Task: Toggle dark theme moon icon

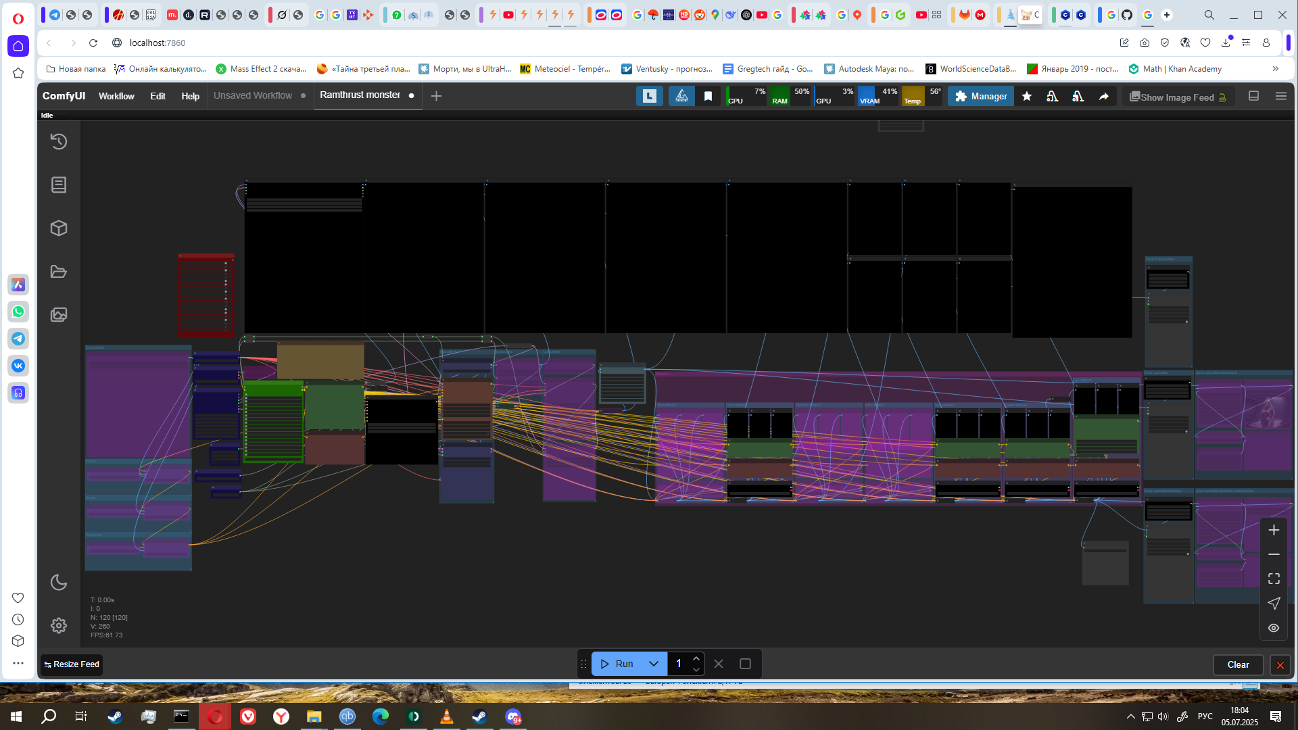Action: click(59, 583)
